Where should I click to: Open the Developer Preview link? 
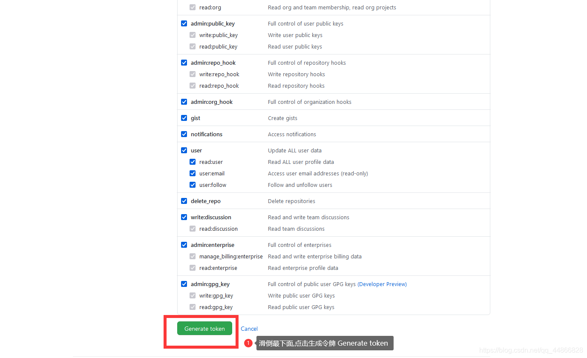click(382, 284)
